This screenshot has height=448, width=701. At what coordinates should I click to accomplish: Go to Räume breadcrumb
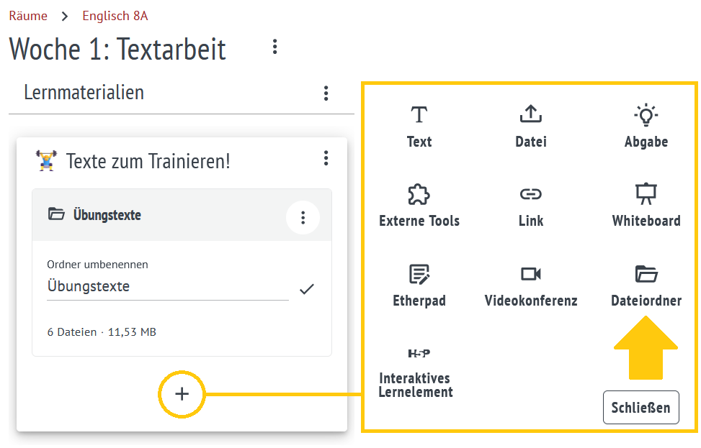[28, 16]
